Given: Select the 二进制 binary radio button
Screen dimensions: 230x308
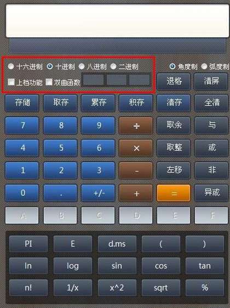Looking at the screenshot, I should pos(113,66).
